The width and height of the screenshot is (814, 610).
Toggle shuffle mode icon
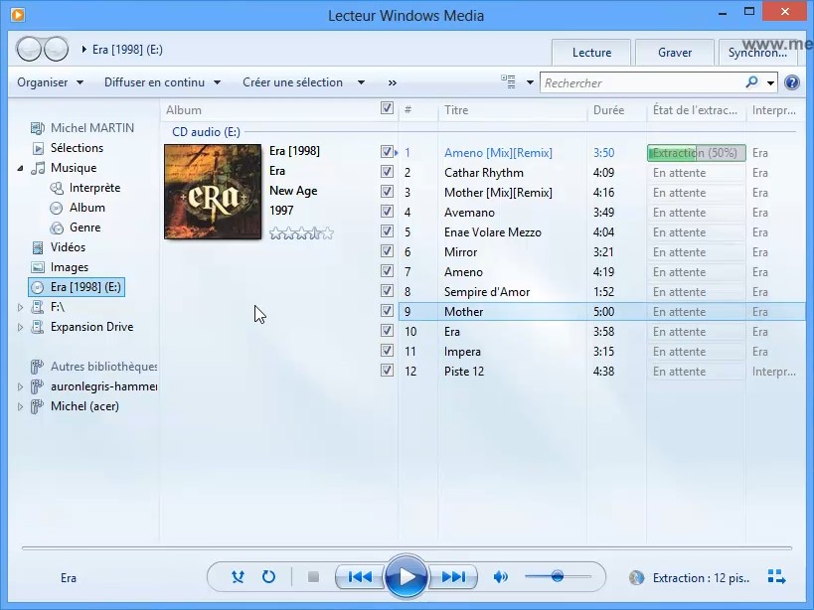(238, 577)
